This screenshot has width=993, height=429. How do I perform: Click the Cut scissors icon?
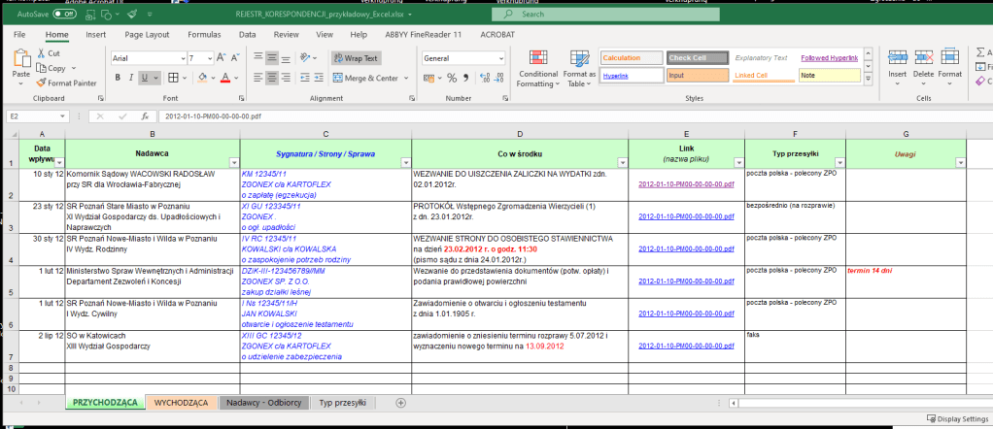point(42,54)
